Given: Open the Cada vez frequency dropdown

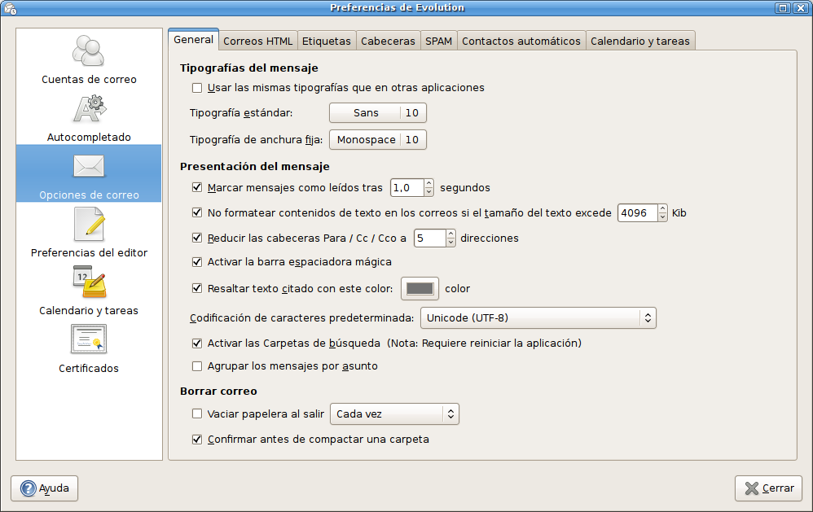Looking at the screenshot, I should coord(394,414).
